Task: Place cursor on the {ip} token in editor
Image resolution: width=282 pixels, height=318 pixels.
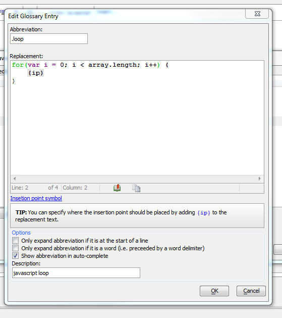Action: 36,73
